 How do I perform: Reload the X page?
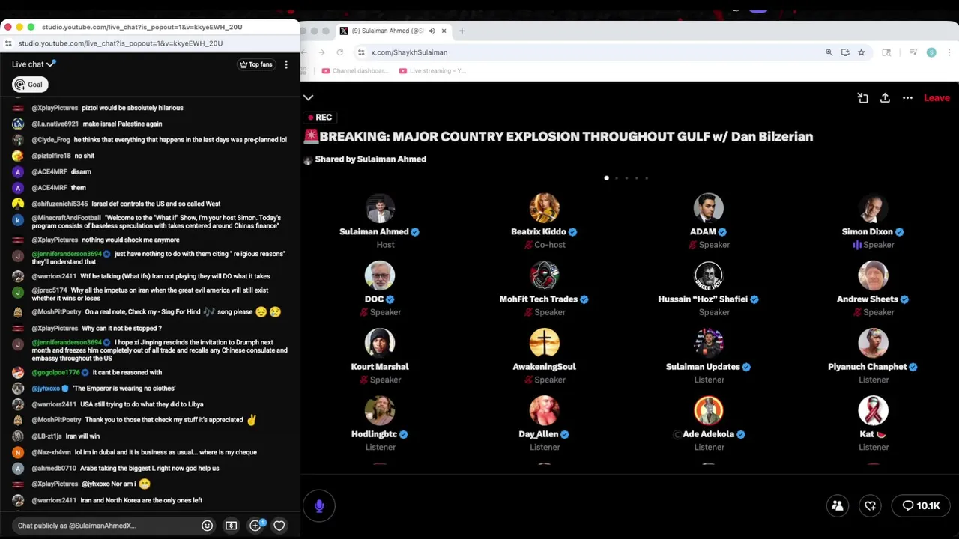click(x=339, y=52)
